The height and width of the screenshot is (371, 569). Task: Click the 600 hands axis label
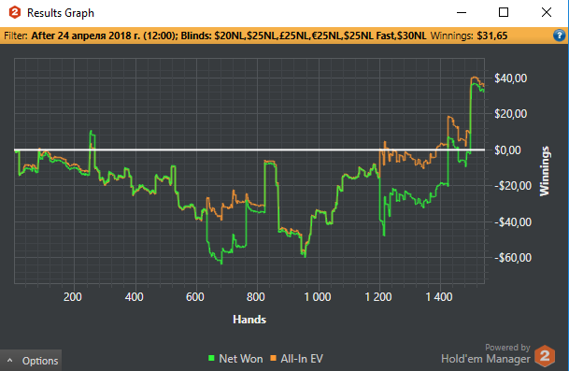pyautogui.click(x=195, y=297)
